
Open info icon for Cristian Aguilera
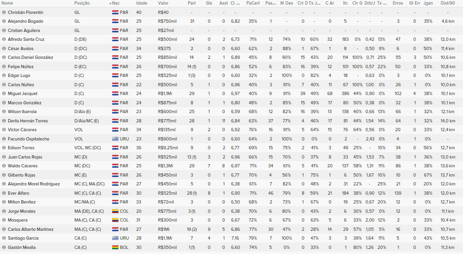(x=4, y=30)
